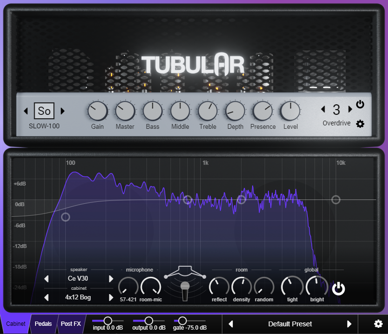388x334 pixels.
Task: Click the Depth knob
Action: [235, 111]
